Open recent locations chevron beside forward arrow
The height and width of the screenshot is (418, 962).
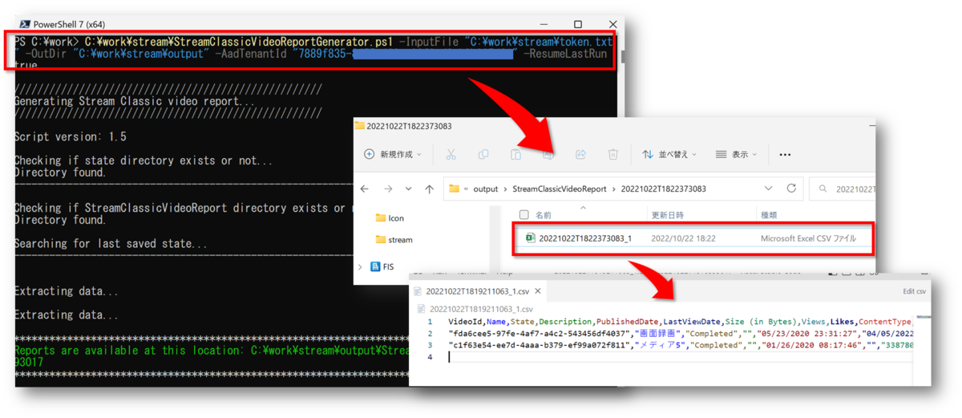coord(409,189)
